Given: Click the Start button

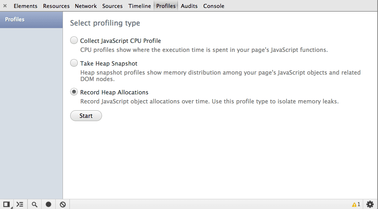Looking at the screenshot, I should point(86,116).
